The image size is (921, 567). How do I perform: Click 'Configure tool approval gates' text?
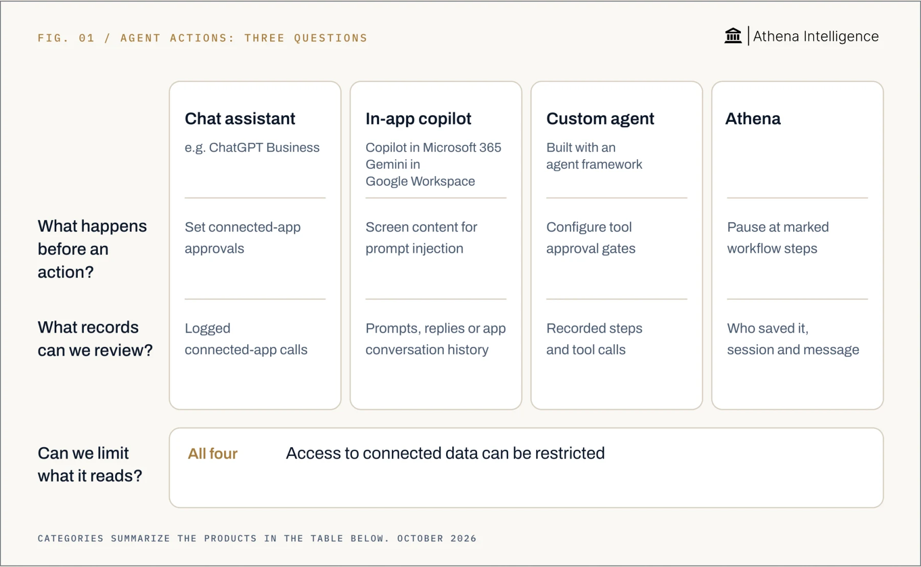click(591, 238)
